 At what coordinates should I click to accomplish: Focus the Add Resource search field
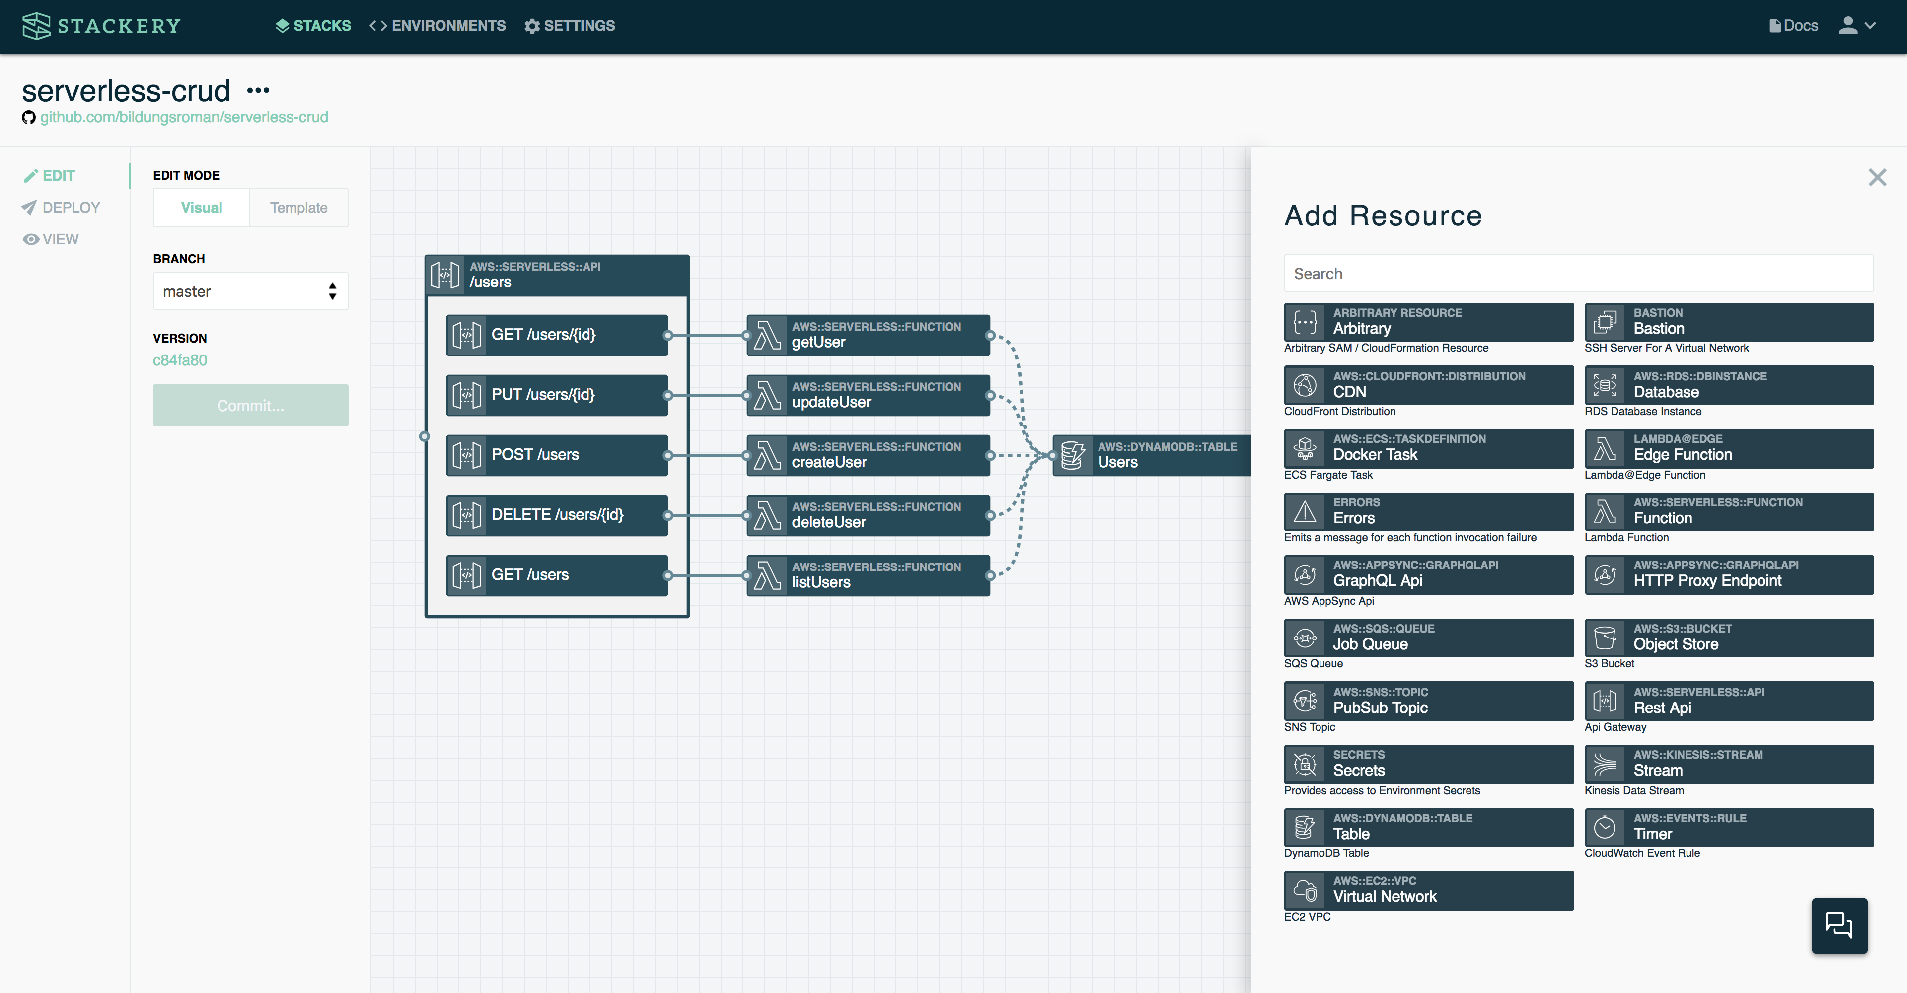[x=1578, y=273]
